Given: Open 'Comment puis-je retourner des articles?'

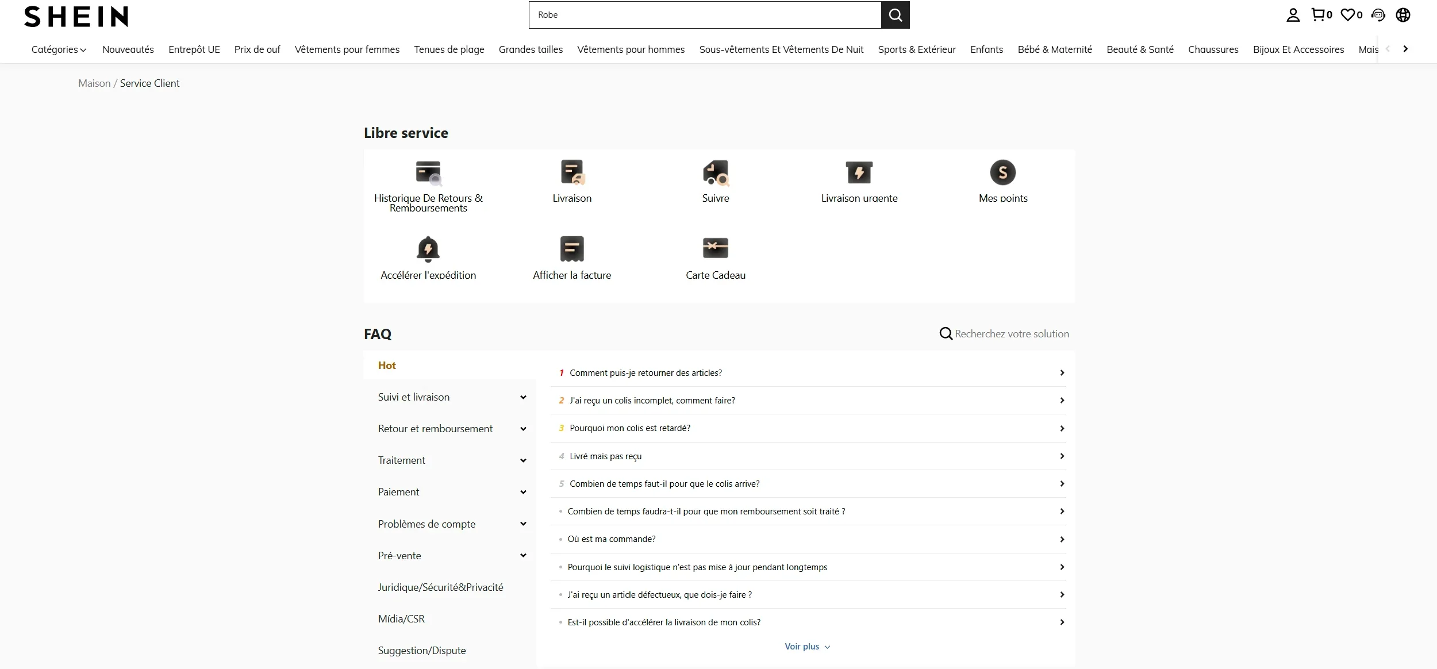Looking at the screenshot, I should 808,373.
